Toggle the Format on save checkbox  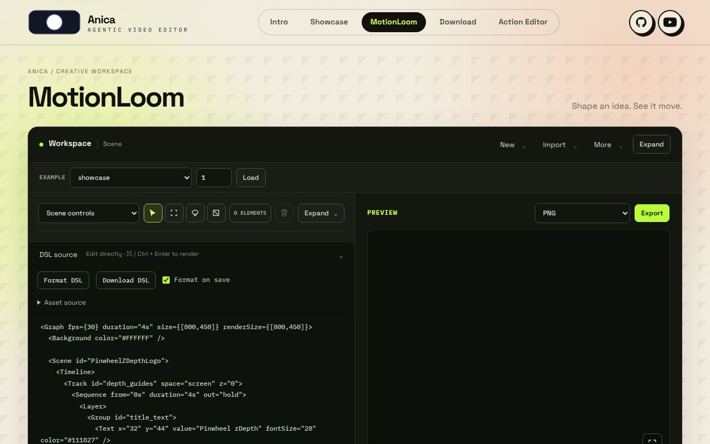click(x=166, y=280)
